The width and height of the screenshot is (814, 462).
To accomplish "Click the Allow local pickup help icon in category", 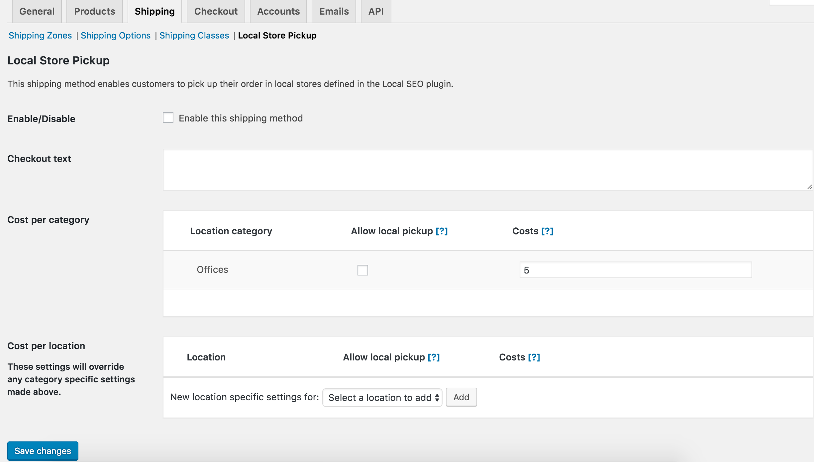I will [442, 231].
